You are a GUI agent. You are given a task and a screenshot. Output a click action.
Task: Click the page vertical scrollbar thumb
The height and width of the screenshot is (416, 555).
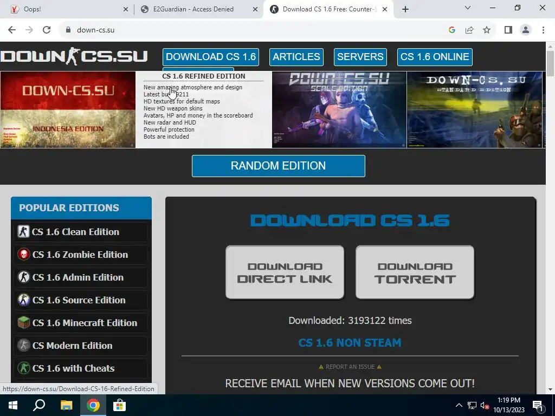[551, 63]
